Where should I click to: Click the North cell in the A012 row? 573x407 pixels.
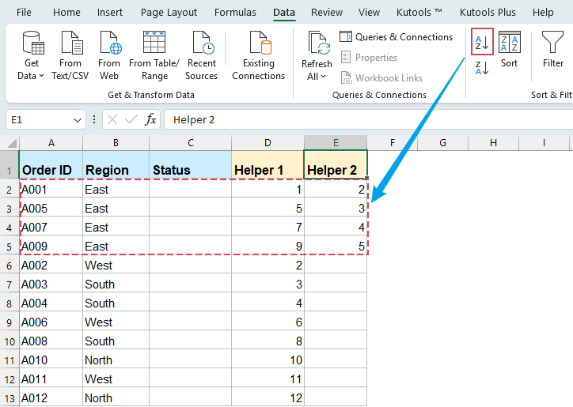(x=116, y=398)
